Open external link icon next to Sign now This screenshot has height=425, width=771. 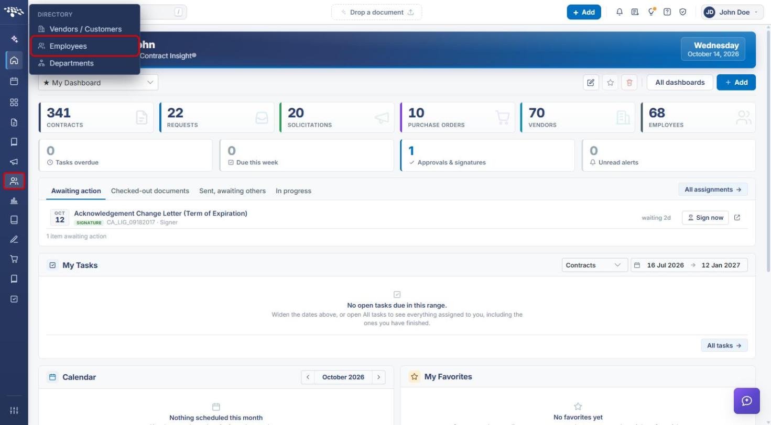[737, 218]
